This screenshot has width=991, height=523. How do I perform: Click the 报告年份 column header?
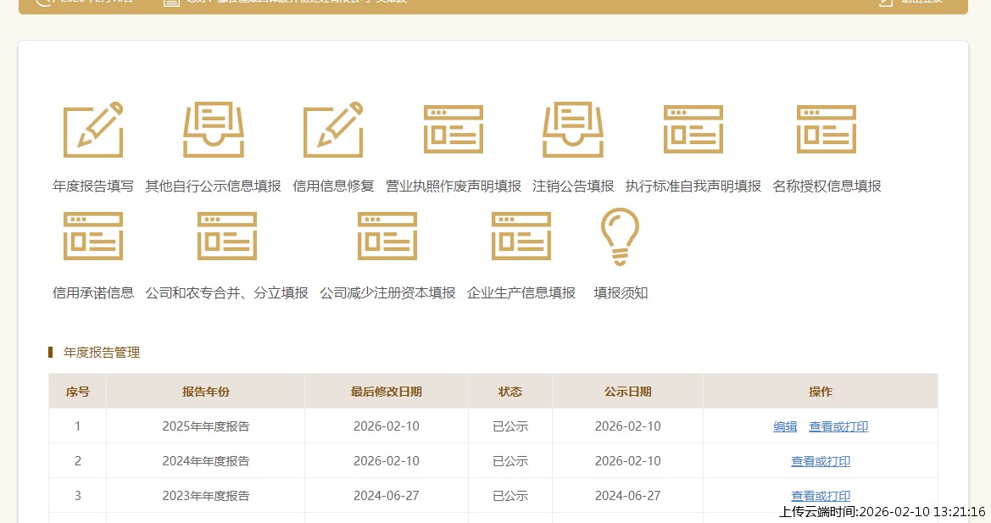pyautogui.click(x=205, y=391)
